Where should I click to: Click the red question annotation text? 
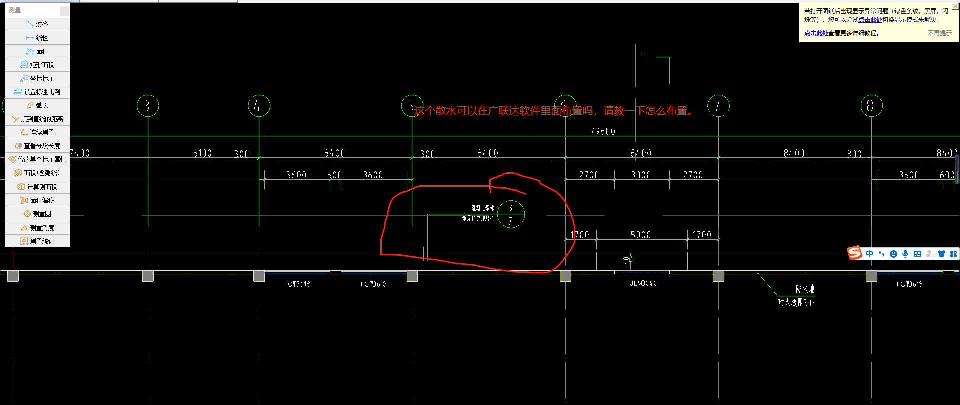click(554, 111)
